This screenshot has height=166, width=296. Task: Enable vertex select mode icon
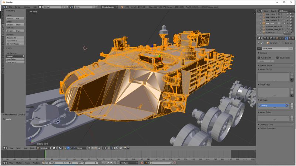[x=90, y=148]
